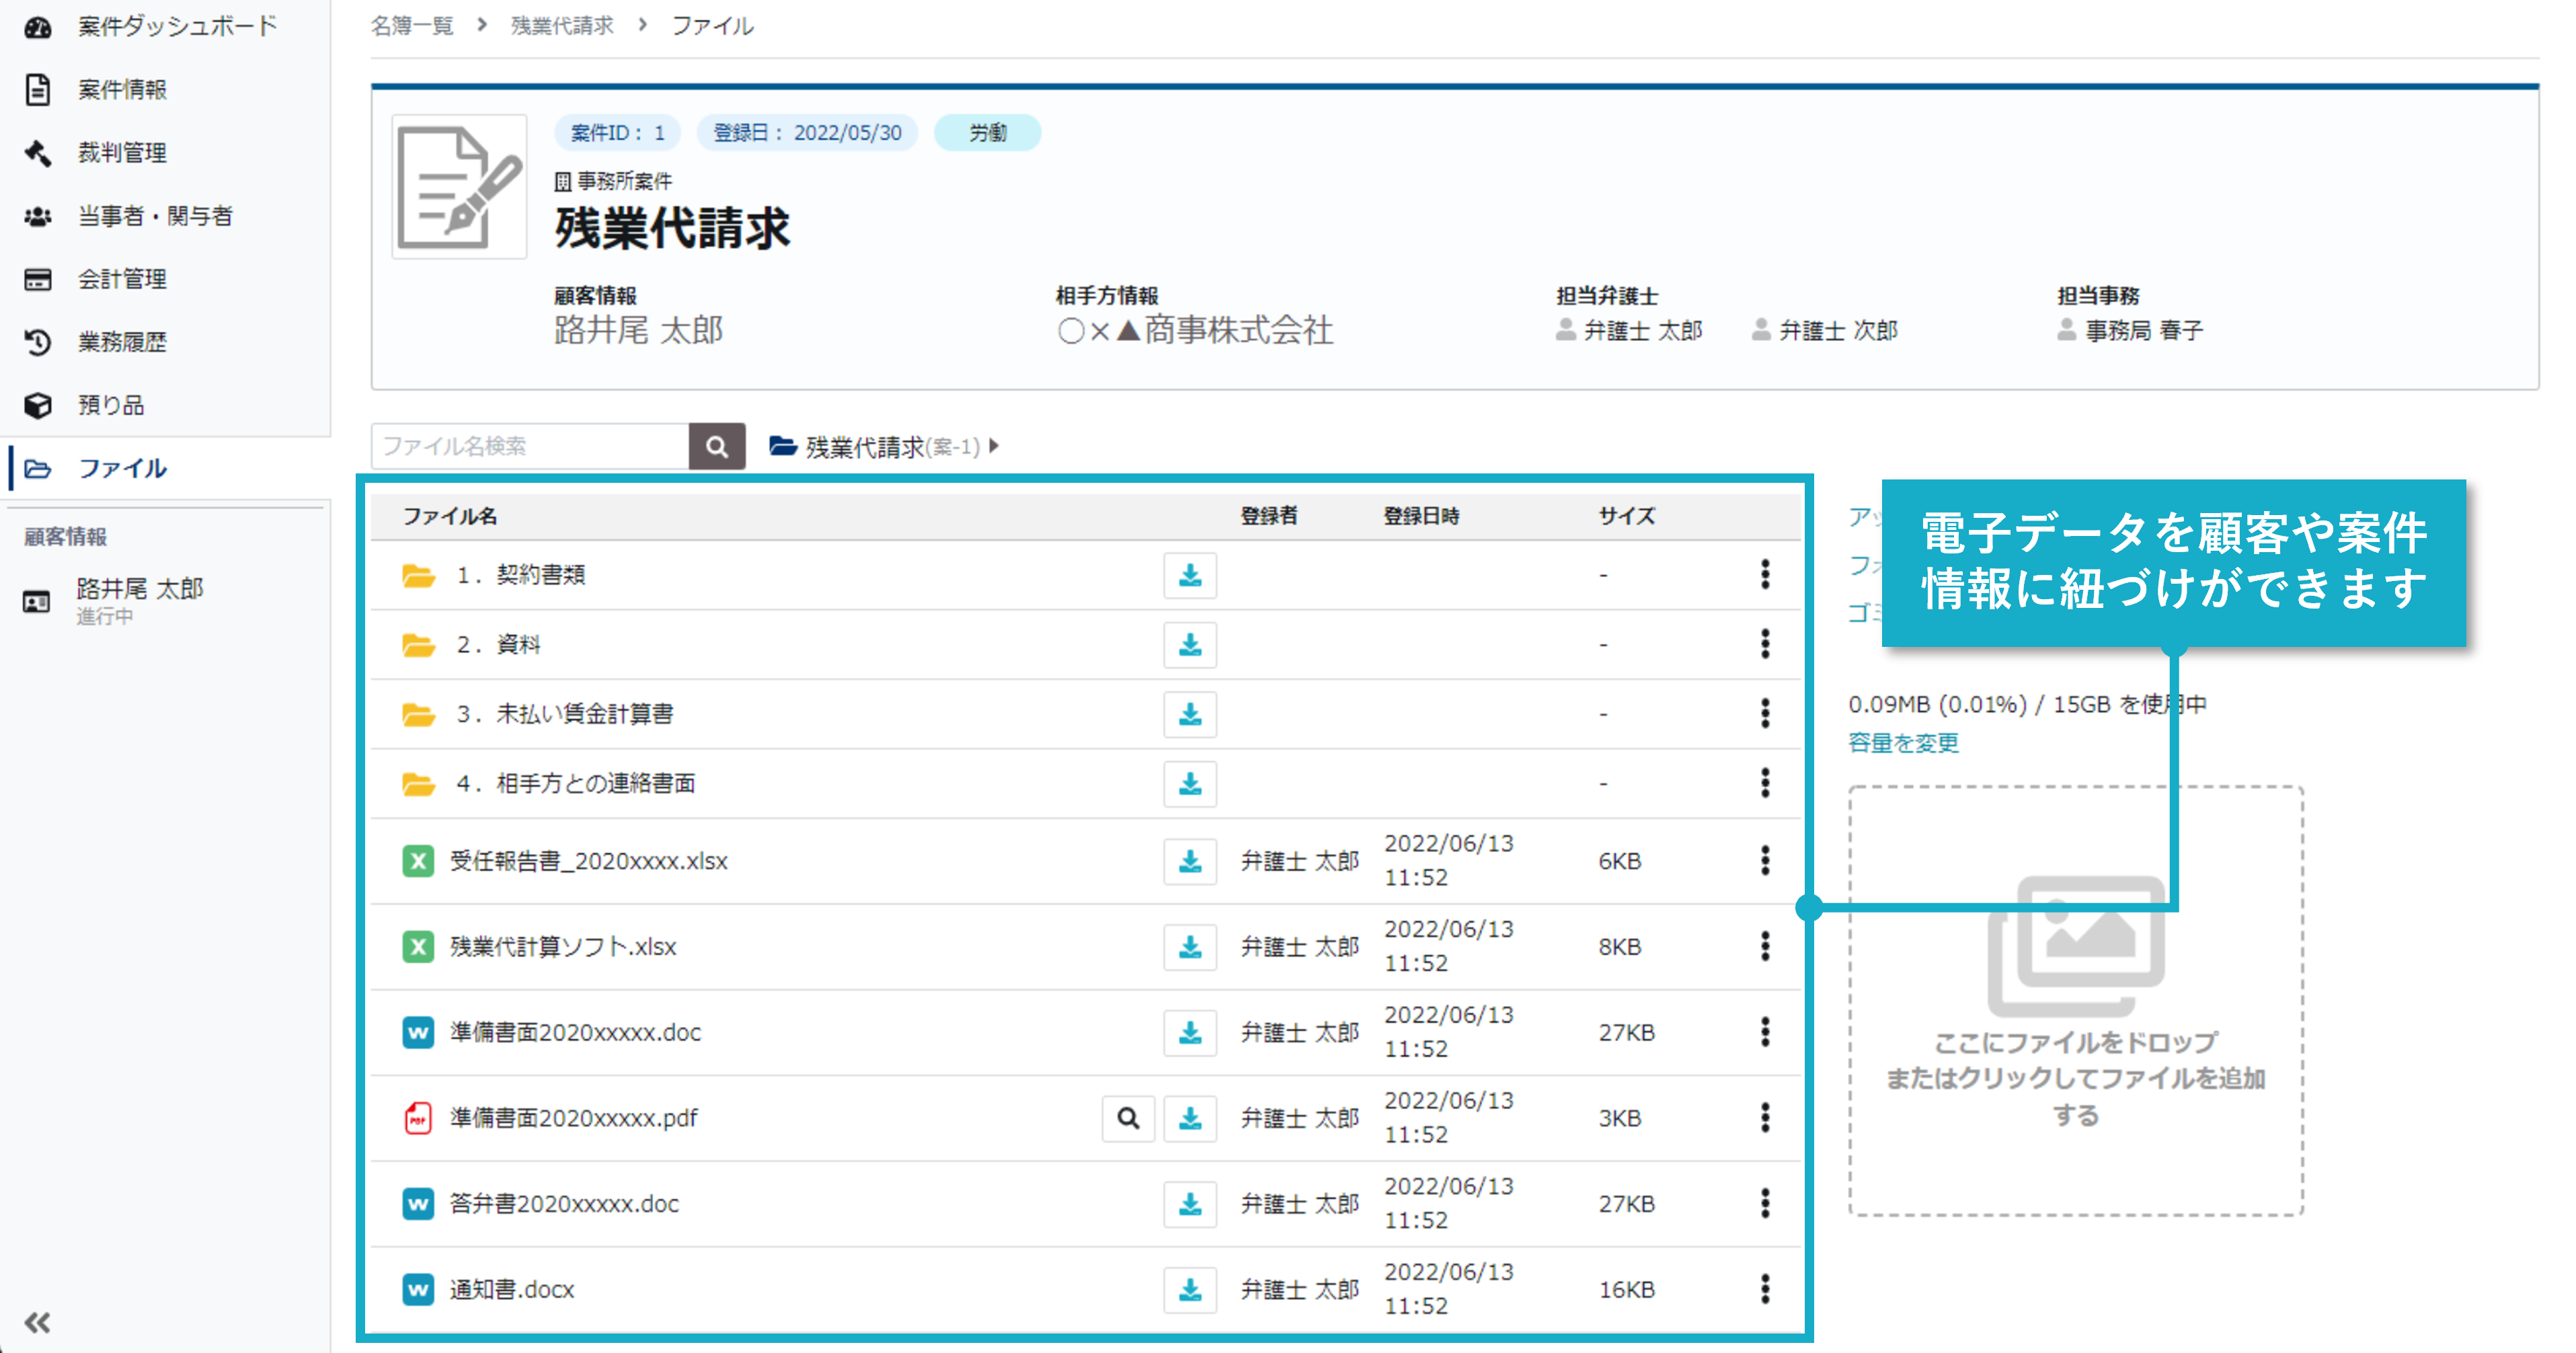Screen dimensions: 2576x1353
Task: Download 残業代計算ソフト.xlsx
Action: tap(1190, 947)
